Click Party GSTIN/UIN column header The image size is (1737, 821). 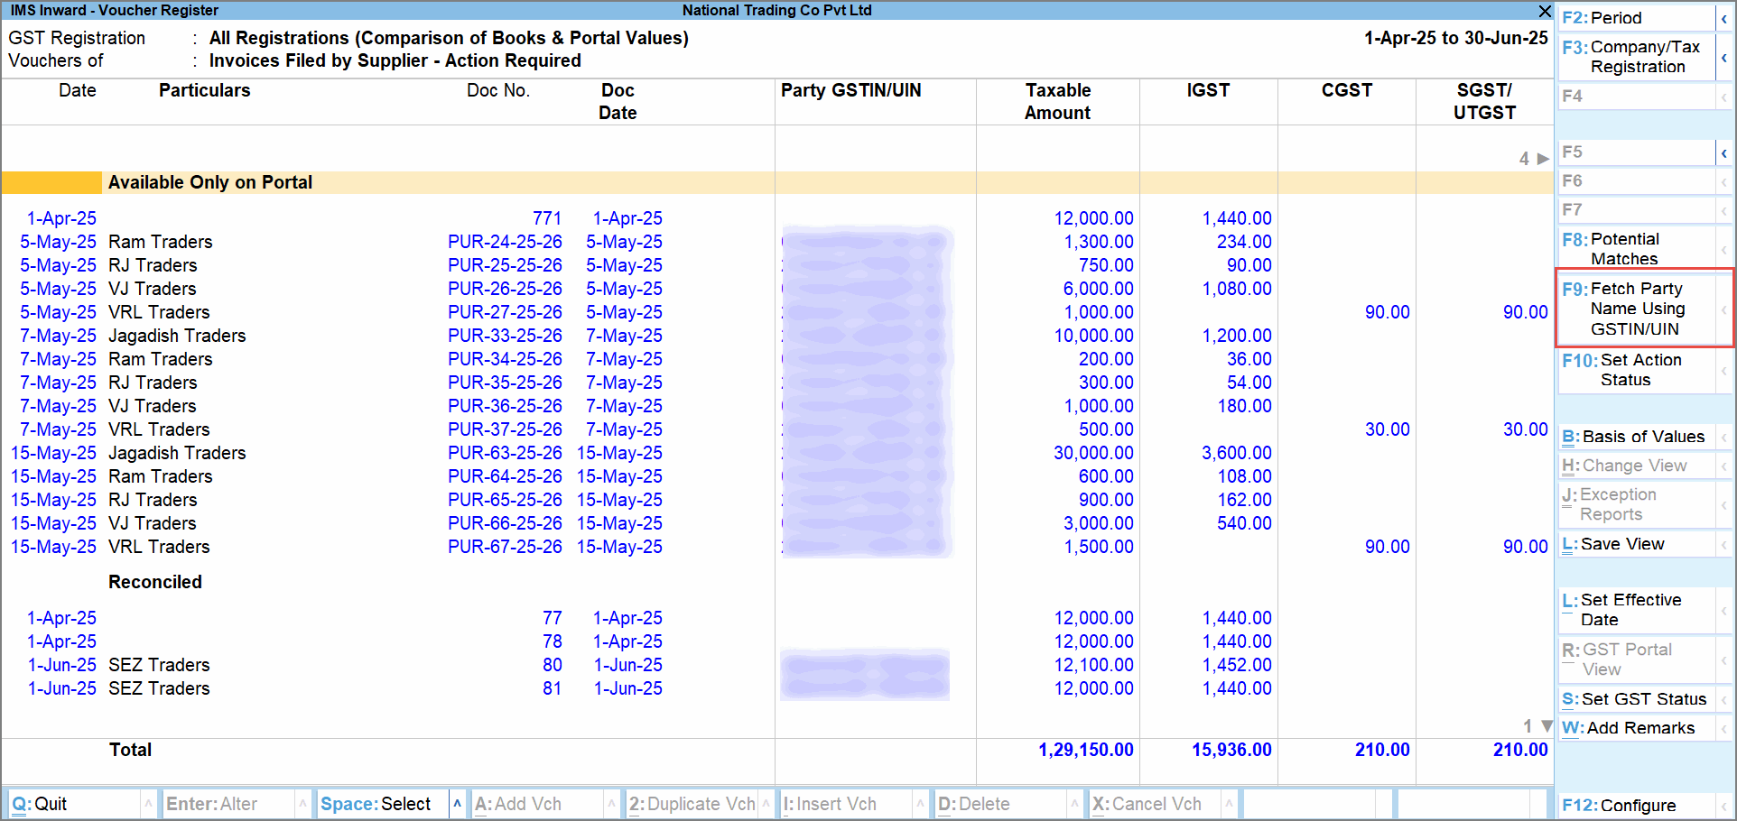[x=851, y=90]
